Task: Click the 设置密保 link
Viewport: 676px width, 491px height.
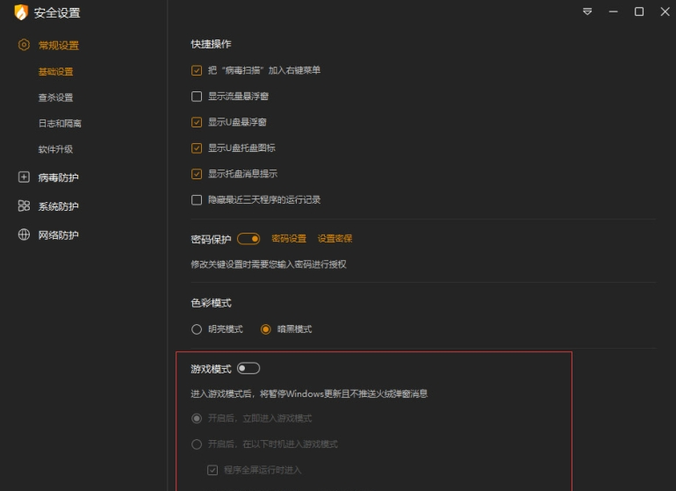Action: click(335, 239)
